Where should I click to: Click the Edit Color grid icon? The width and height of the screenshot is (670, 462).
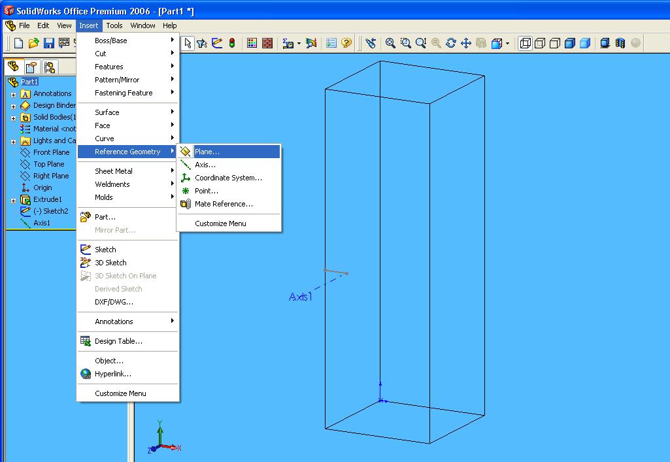pyautogui.click(x=252, y=43)
